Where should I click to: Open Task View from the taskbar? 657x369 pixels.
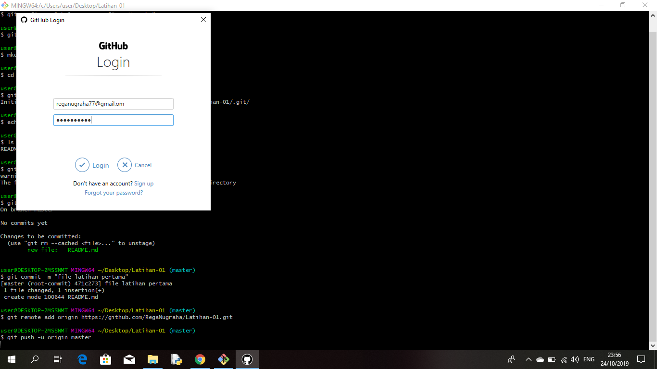click(57, 359)
